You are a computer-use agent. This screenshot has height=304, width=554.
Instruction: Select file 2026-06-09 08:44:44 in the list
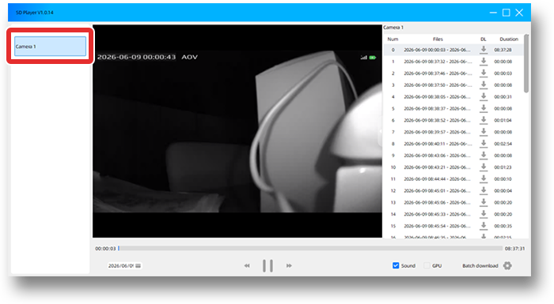coord(437,179)
